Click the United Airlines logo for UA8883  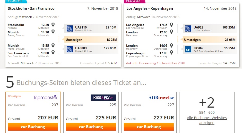point(70,49)
